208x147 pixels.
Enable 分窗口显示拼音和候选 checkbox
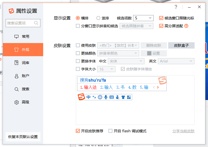78,26
